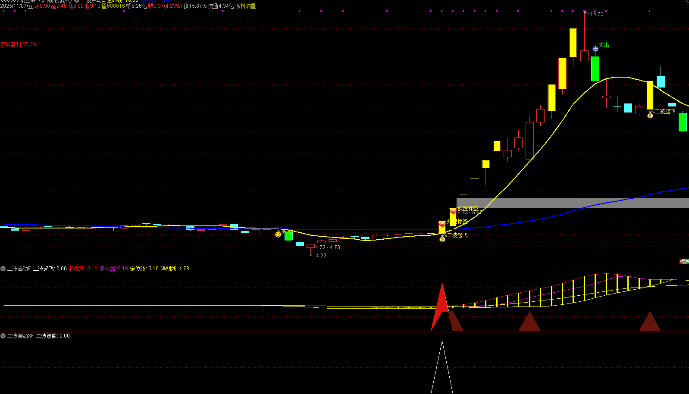Click the smiley face buy signal icon
The image size is (689, 394).
pyautogui.click(x=278, y=235)
